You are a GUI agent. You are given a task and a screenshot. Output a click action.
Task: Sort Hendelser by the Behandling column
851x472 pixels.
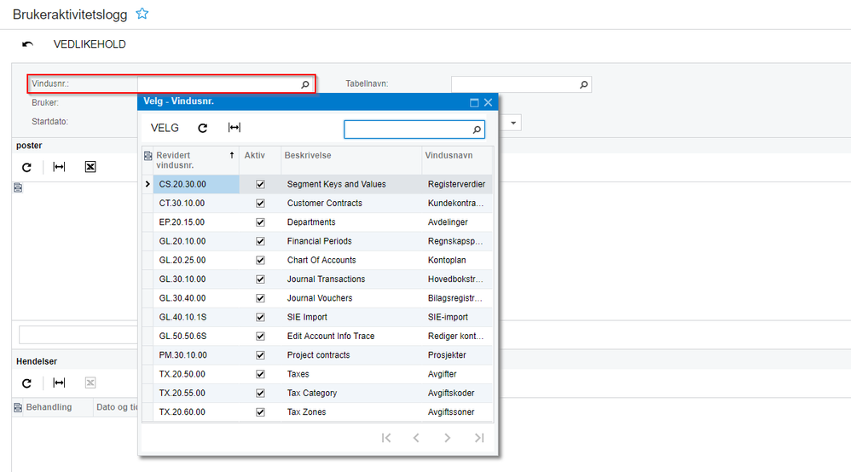coord(49,407)
